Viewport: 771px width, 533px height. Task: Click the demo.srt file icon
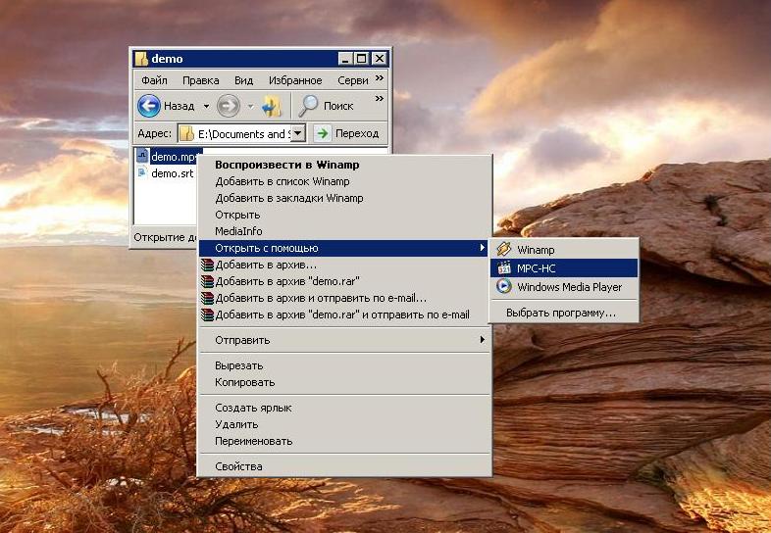[x=142, y=173]
